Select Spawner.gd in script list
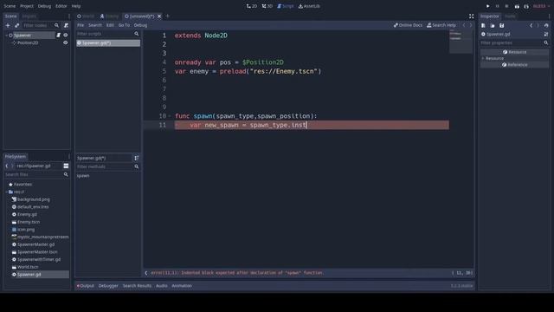Image resolution: width=554 pixels, height=312 pixels. [x=108, y=42]
